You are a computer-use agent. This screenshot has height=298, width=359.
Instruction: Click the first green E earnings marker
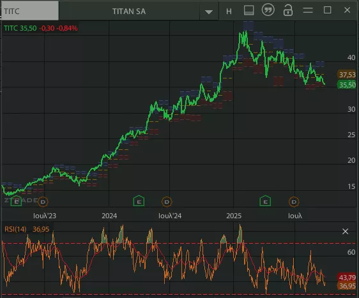(x=16, y=201)
